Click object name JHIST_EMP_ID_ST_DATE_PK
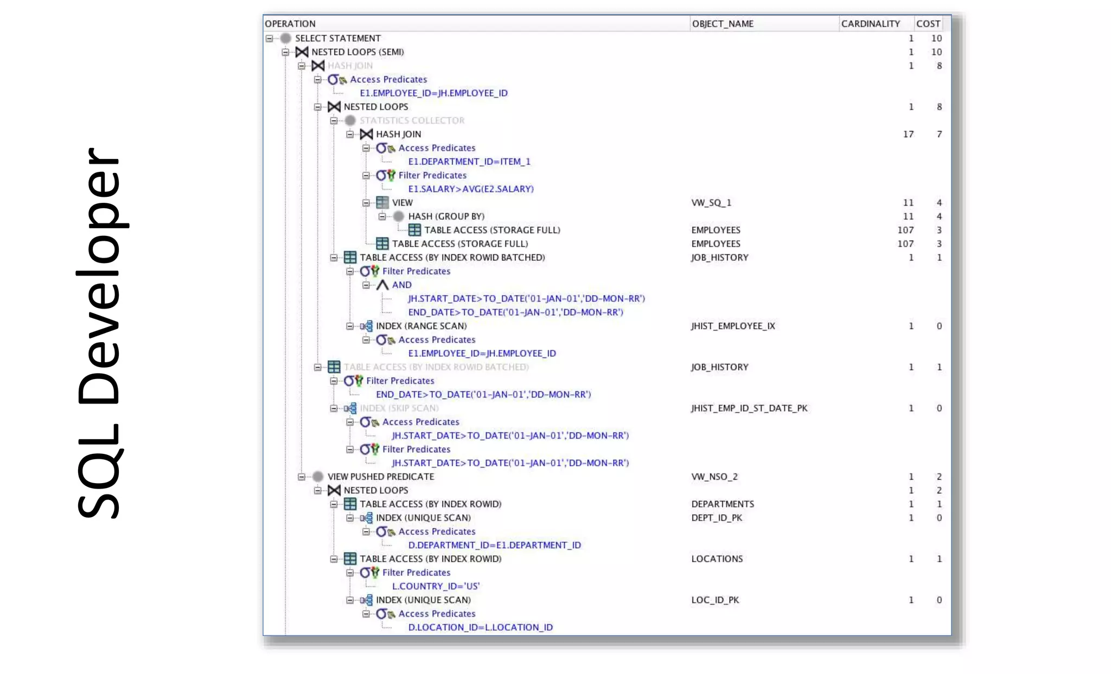 pyautogui.click(x=749, y=408)
